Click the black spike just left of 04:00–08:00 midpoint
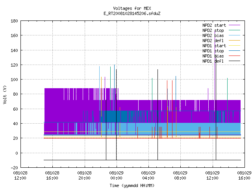This screenshot has height=189, width=252. coord(157,115)
